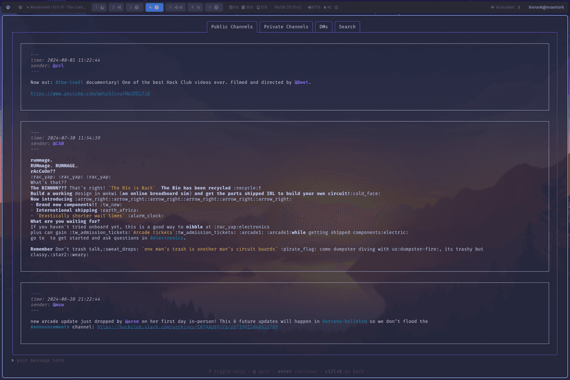
Task: Open the YouTube documentary link
Action: pyautogui.click(x=90, y=94)
